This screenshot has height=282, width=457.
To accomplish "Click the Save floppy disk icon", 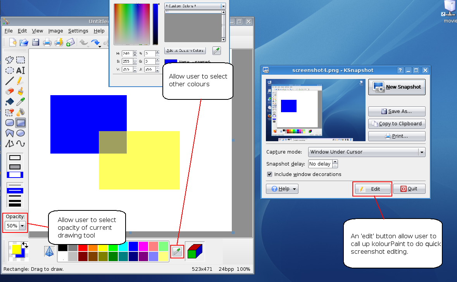I will 36,43.
